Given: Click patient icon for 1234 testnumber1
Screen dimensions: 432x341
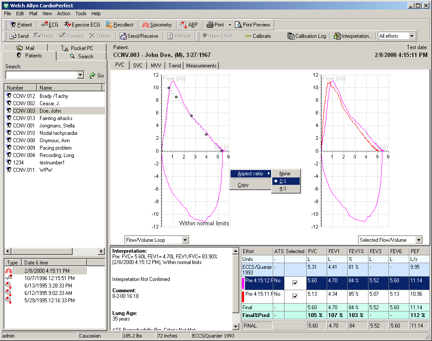Looking at the screenshot, I should tap(9, 162).
